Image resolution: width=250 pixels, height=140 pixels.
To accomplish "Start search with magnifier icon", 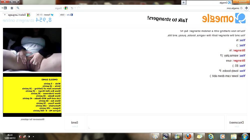I will (x=18, y=8).
